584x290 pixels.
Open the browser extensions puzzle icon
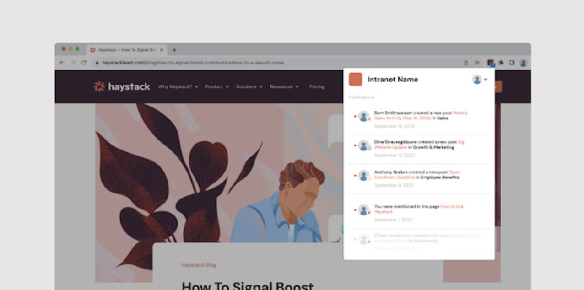point(501,63)
